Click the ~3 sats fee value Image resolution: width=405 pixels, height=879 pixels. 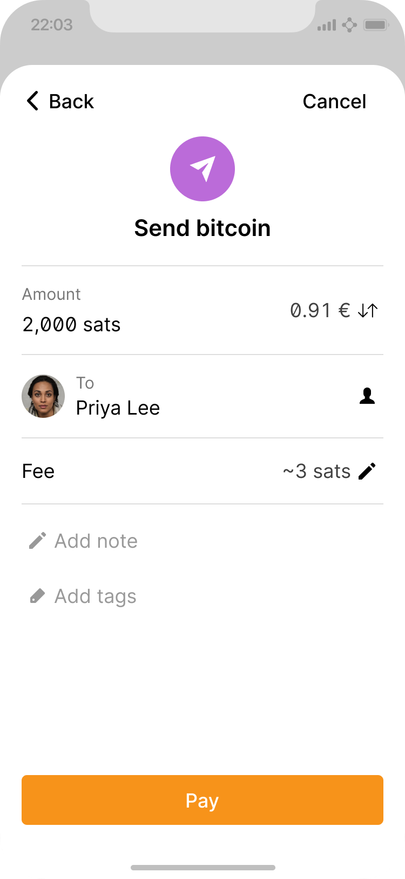(316, 471)
